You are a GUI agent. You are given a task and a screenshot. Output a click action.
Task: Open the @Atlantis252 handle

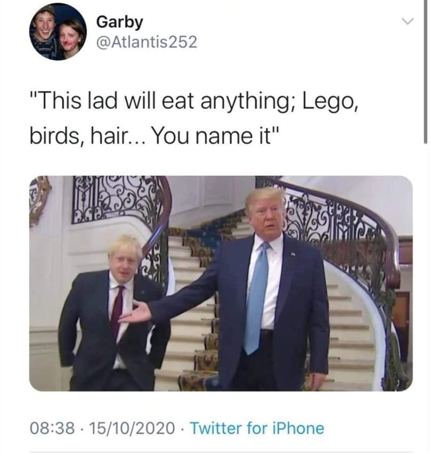147,42
